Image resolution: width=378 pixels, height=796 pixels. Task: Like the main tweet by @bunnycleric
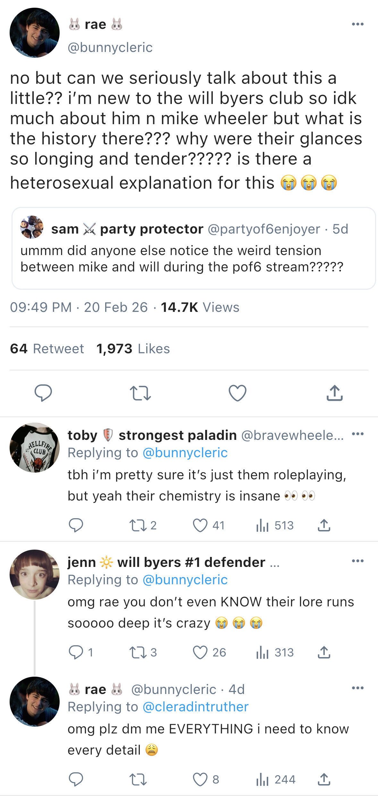pyautogui.click(x=237, y=393)
